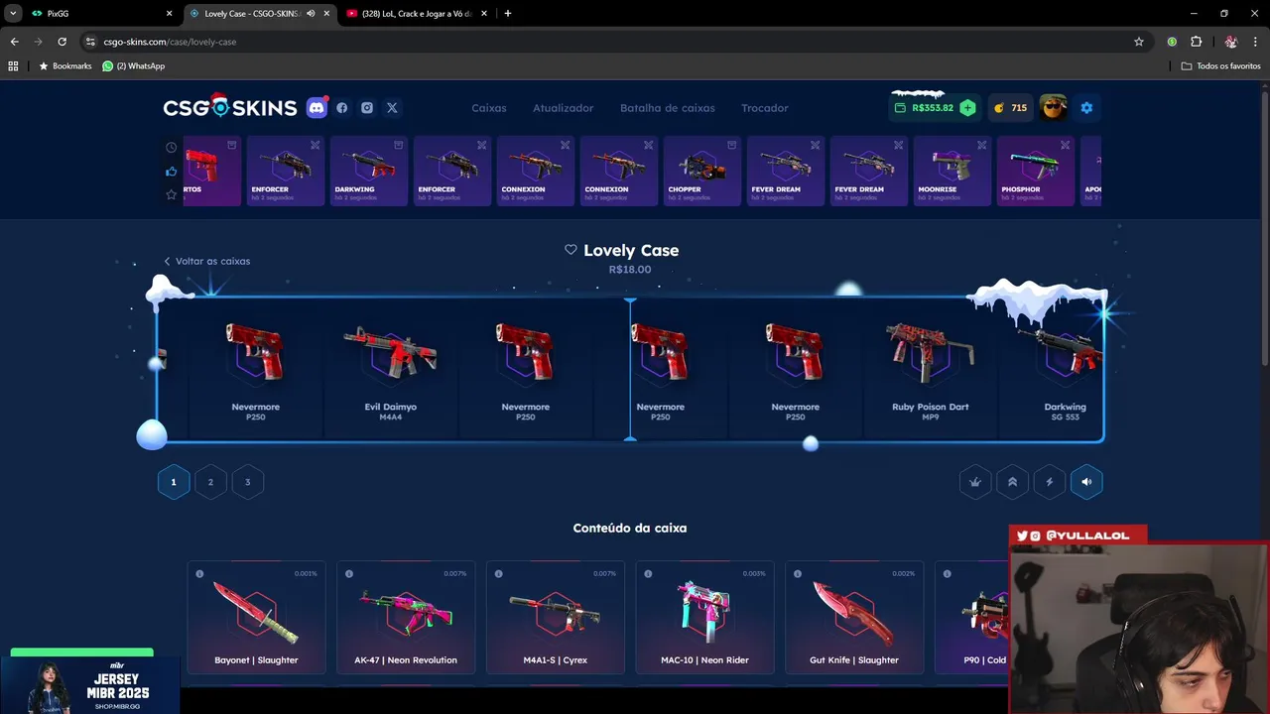Viewport: 1270px width, 714px height.
Task: Open the Chrome apps grid
Action: (x=13, y=65)
